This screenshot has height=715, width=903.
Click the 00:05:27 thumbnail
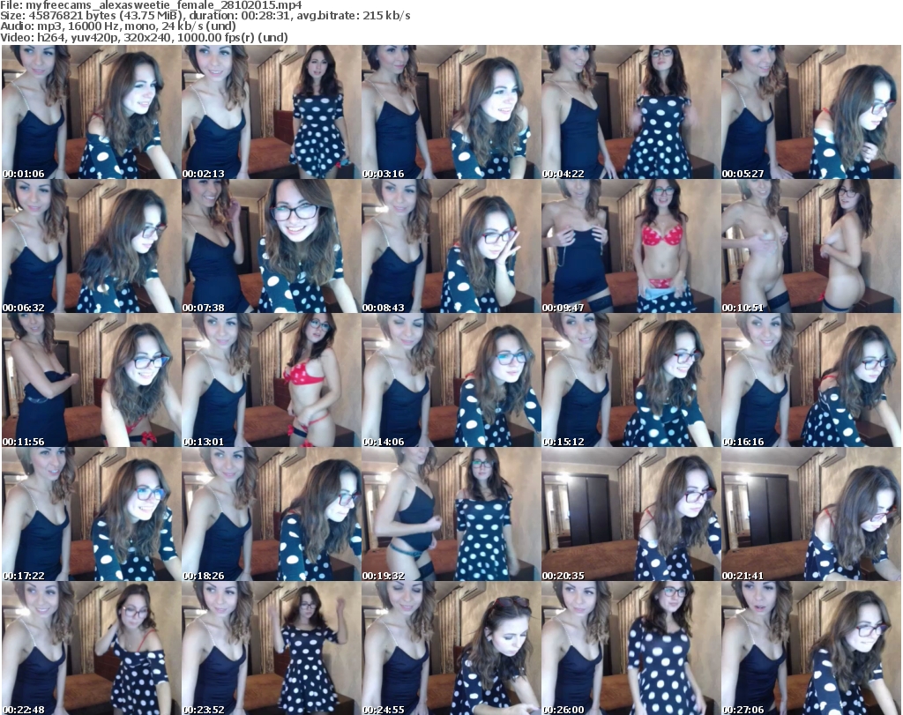point(811,112)
